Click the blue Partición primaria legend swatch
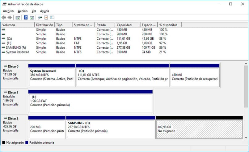Viewport: 249px width, 152px height. [x=27, y=142]
